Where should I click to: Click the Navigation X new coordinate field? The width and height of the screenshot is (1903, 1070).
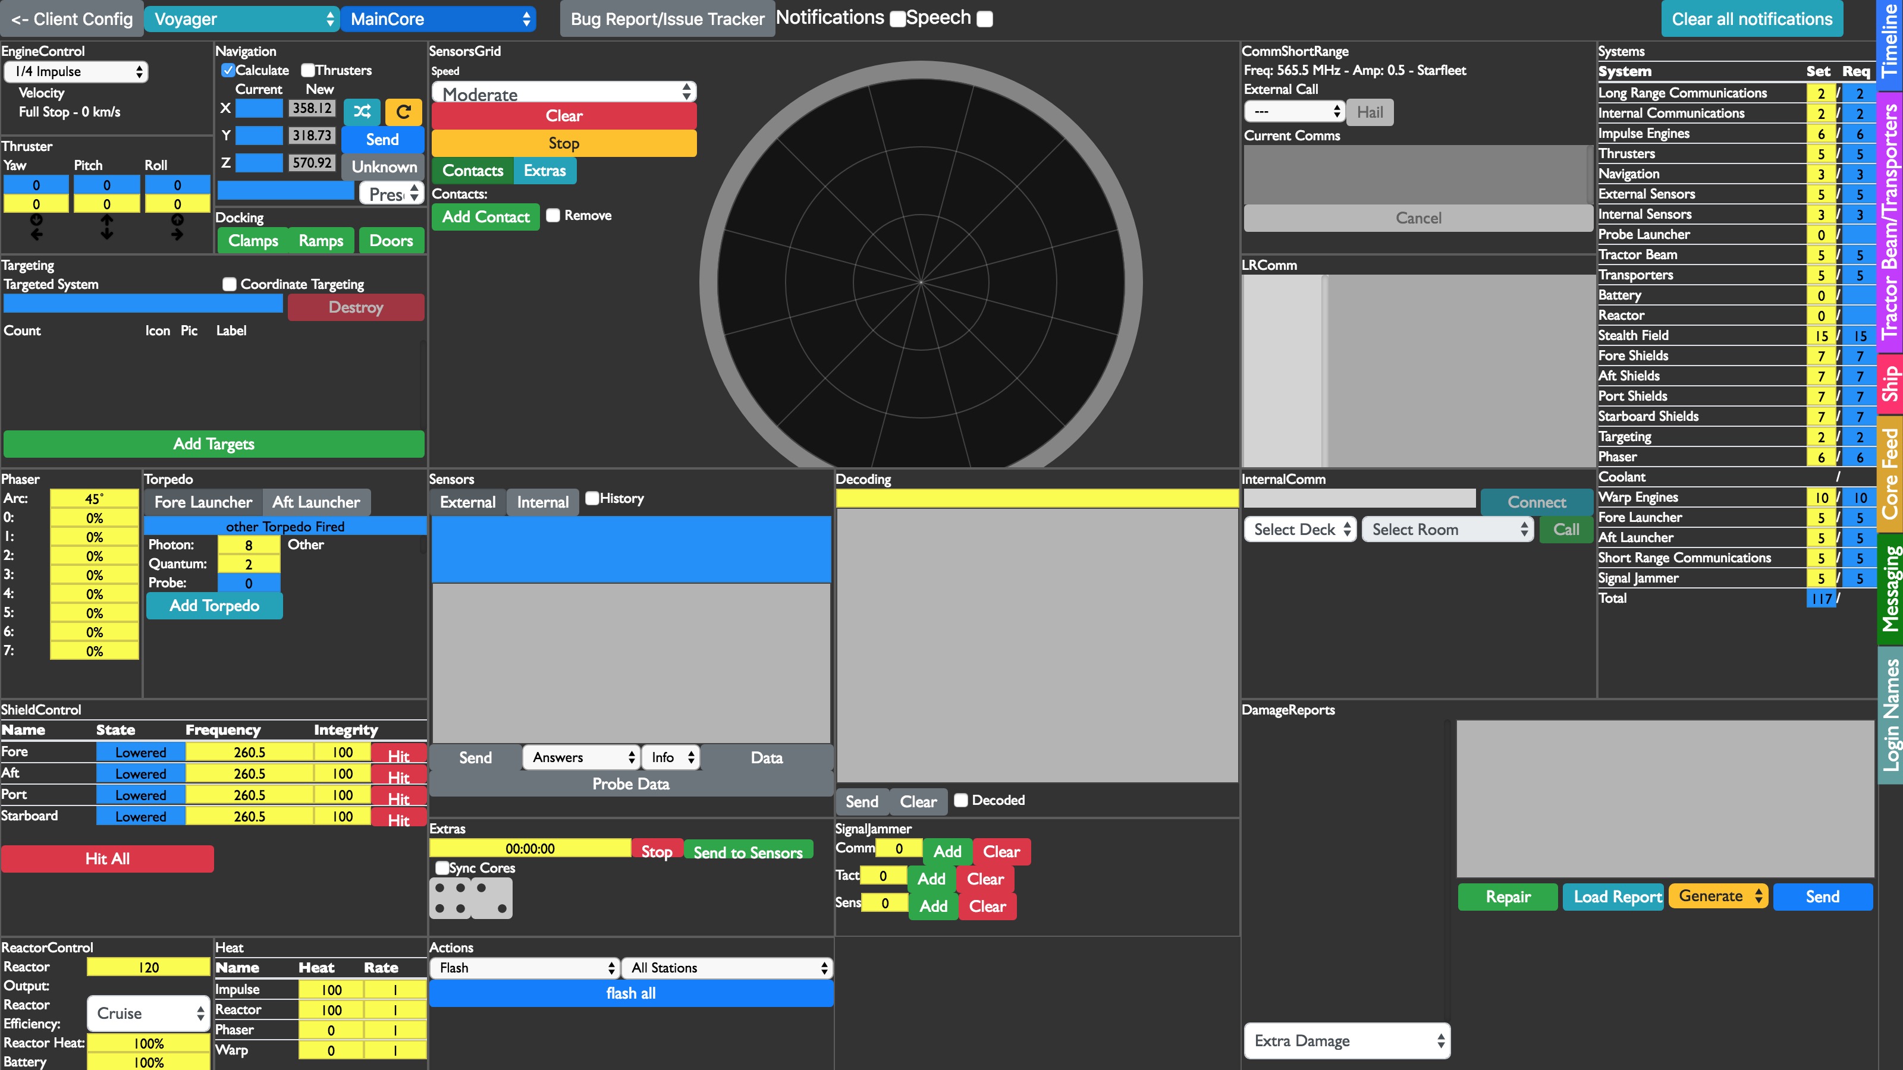[312, 109]
